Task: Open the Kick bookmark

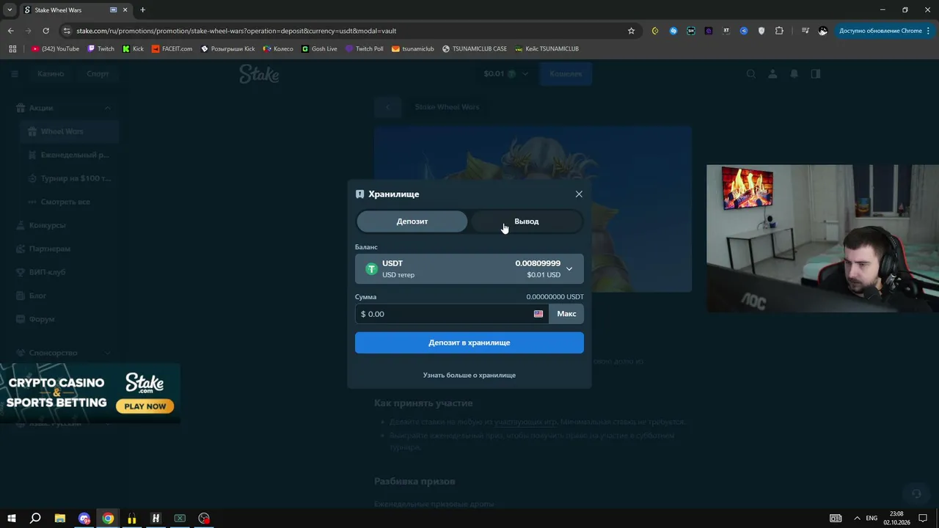Action: point(133,49)
